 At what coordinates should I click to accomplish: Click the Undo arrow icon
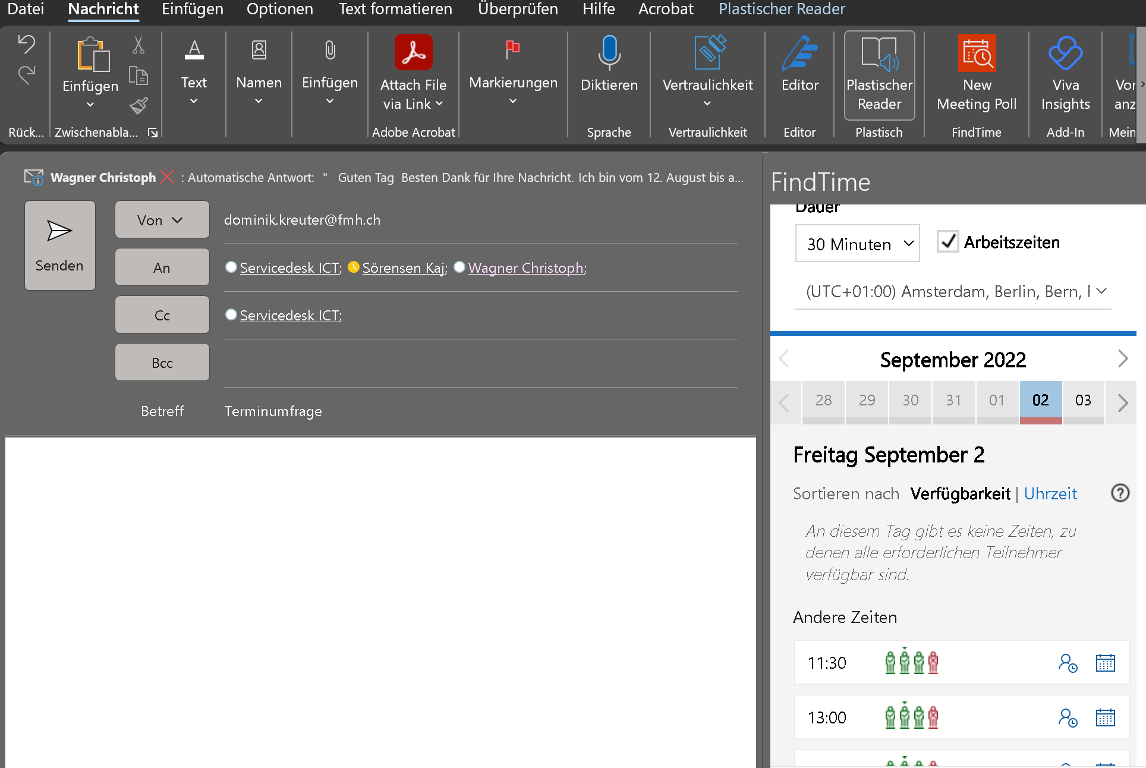(x=26, y=44)
